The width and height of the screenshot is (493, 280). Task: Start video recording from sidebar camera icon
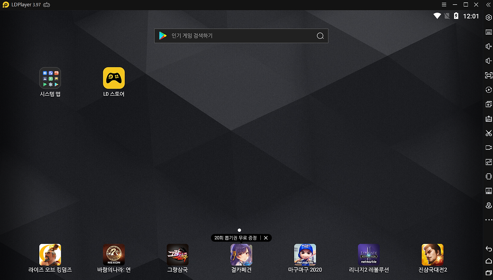point(488,147)
